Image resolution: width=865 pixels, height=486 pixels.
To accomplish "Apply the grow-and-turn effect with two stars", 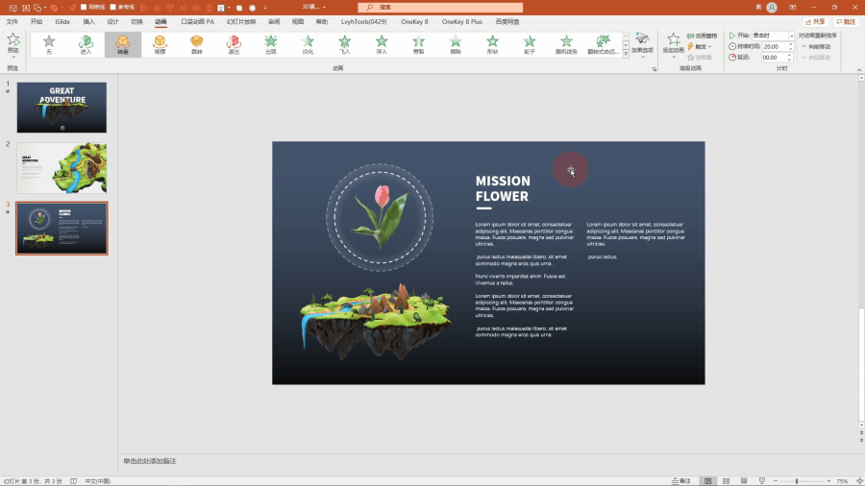I will [603, 44].
